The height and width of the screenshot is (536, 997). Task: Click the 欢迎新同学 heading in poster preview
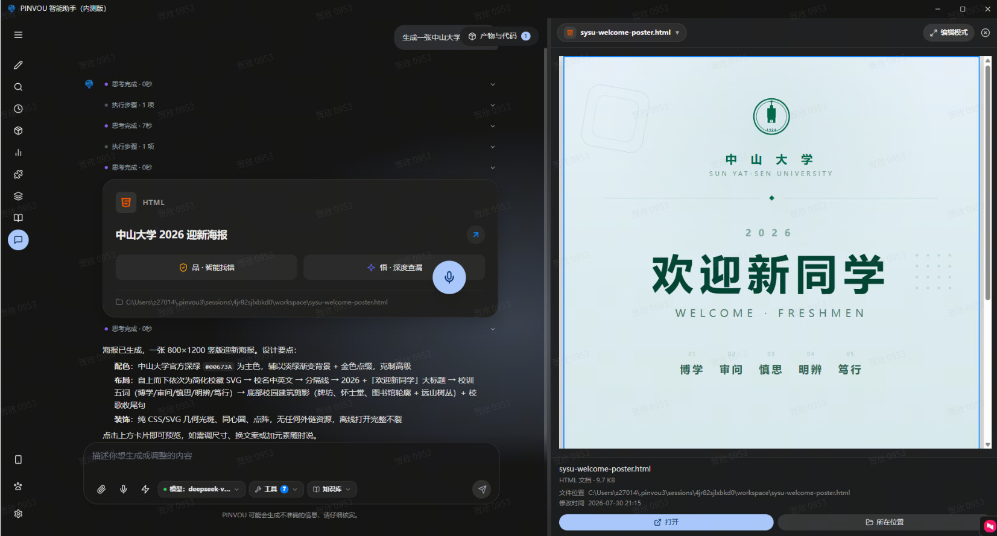(769, 274)
